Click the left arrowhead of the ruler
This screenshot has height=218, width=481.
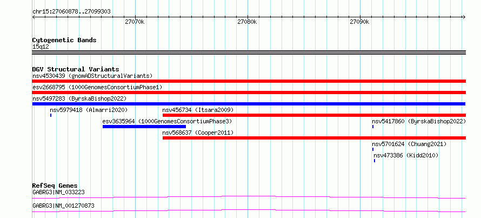34,17
